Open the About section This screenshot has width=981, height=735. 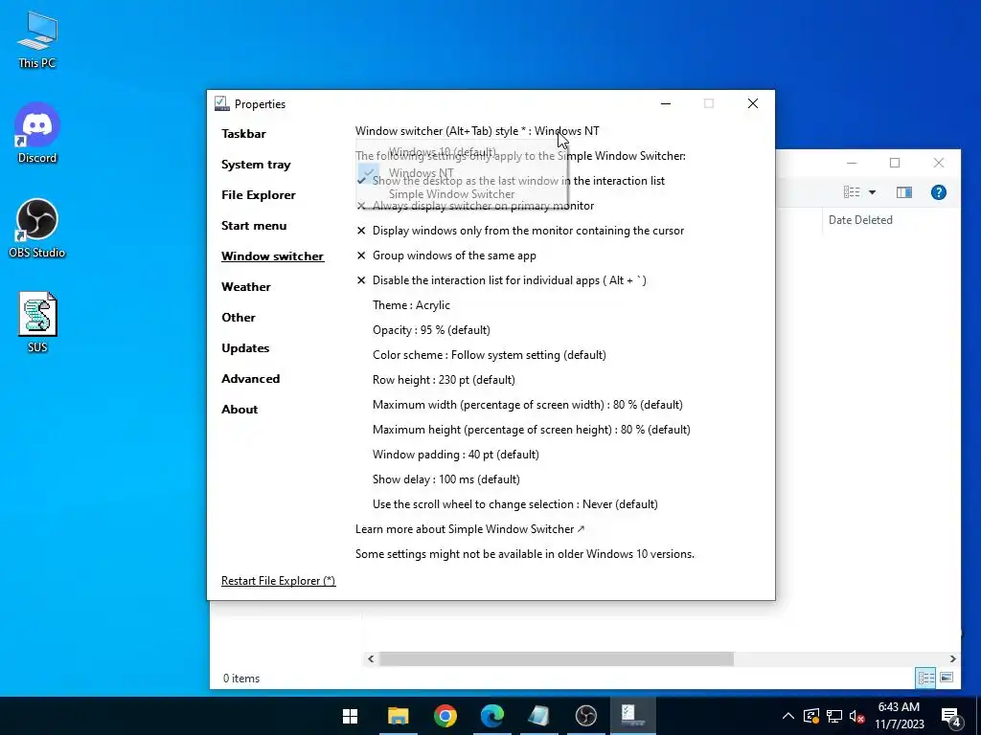[x=240, y=410]
